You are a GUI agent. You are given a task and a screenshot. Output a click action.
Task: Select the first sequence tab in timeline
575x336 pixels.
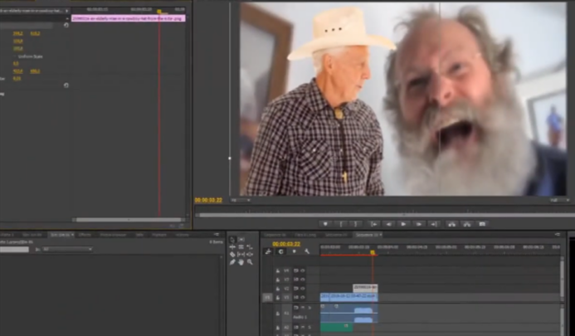click(273, 235)
